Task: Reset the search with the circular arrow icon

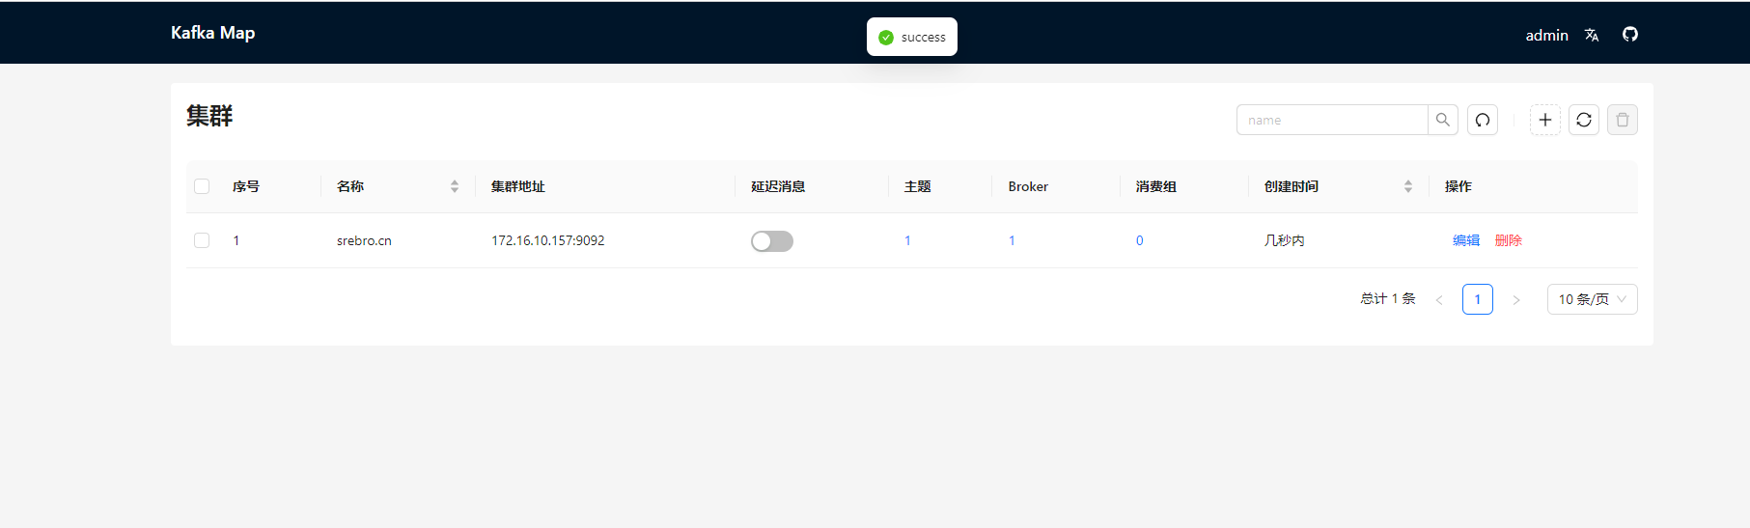Action: (1482, 120)
